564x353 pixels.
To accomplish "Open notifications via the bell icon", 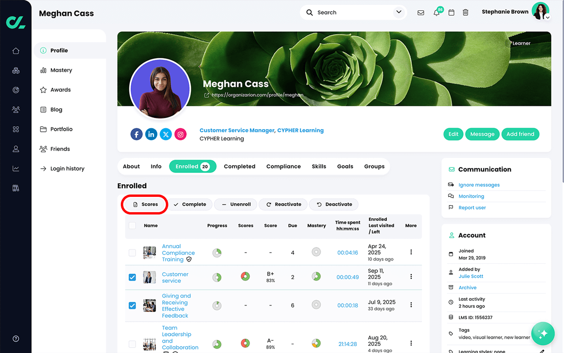I will [436, 12].
